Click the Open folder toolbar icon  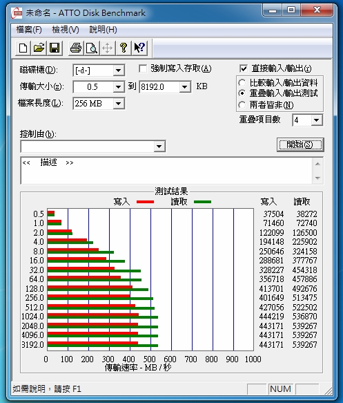(x=39, y=48)
